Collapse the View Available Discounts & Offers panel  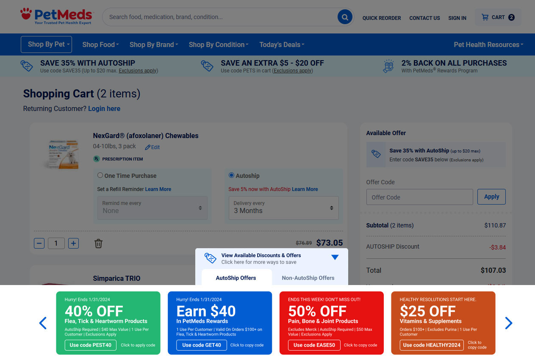[335, 258]
